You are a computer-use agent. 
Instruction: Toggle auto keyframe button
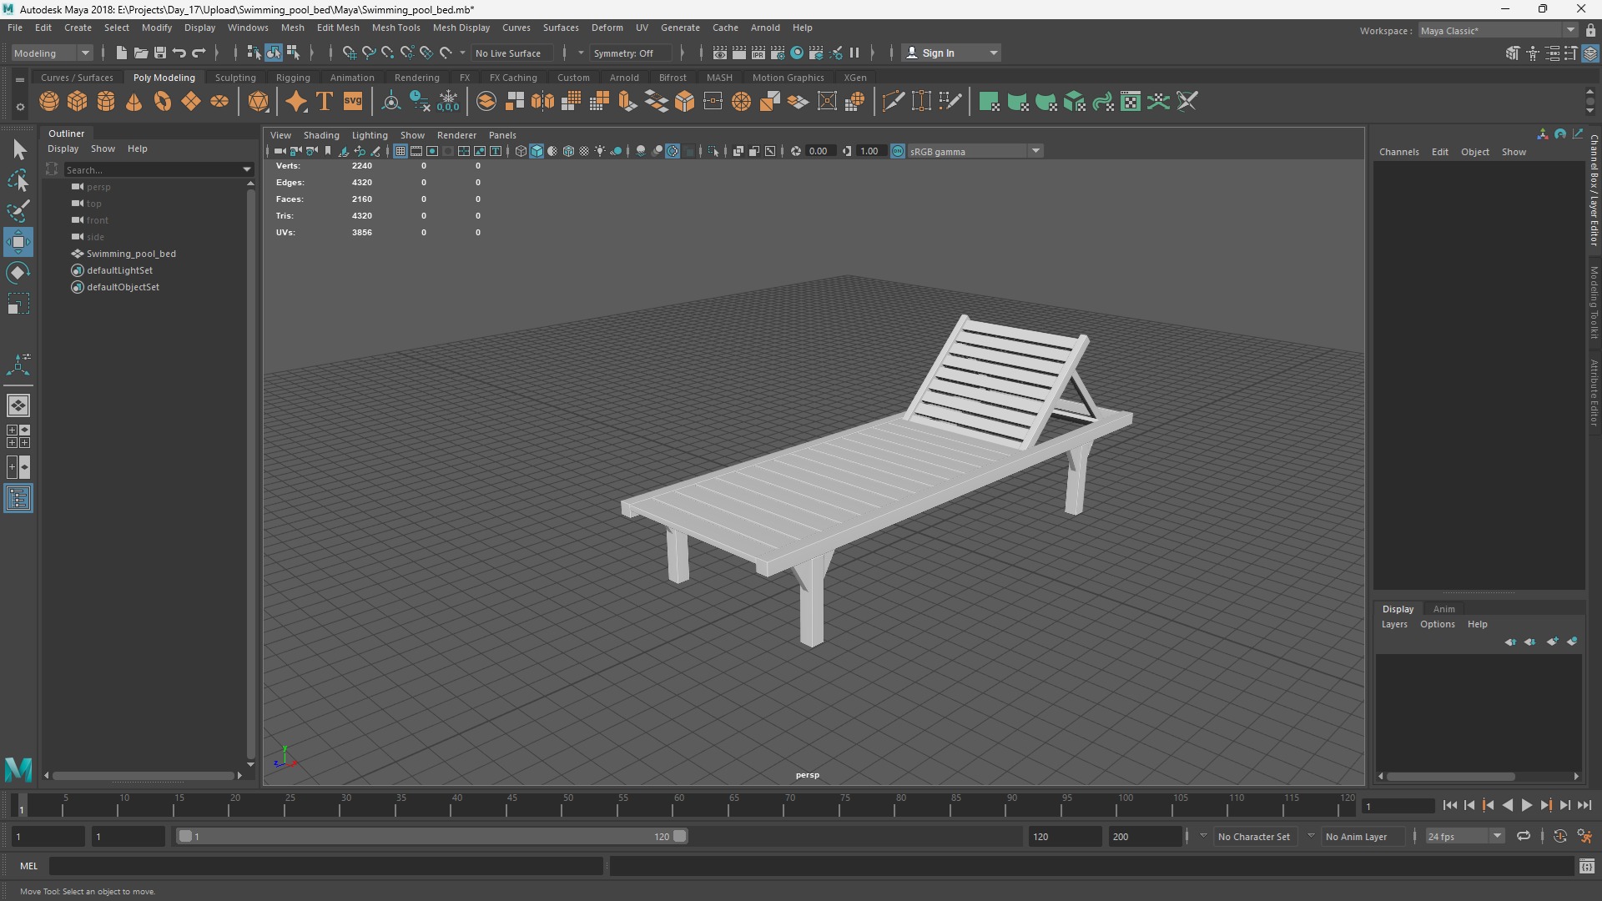click(x=1559, y=836)
